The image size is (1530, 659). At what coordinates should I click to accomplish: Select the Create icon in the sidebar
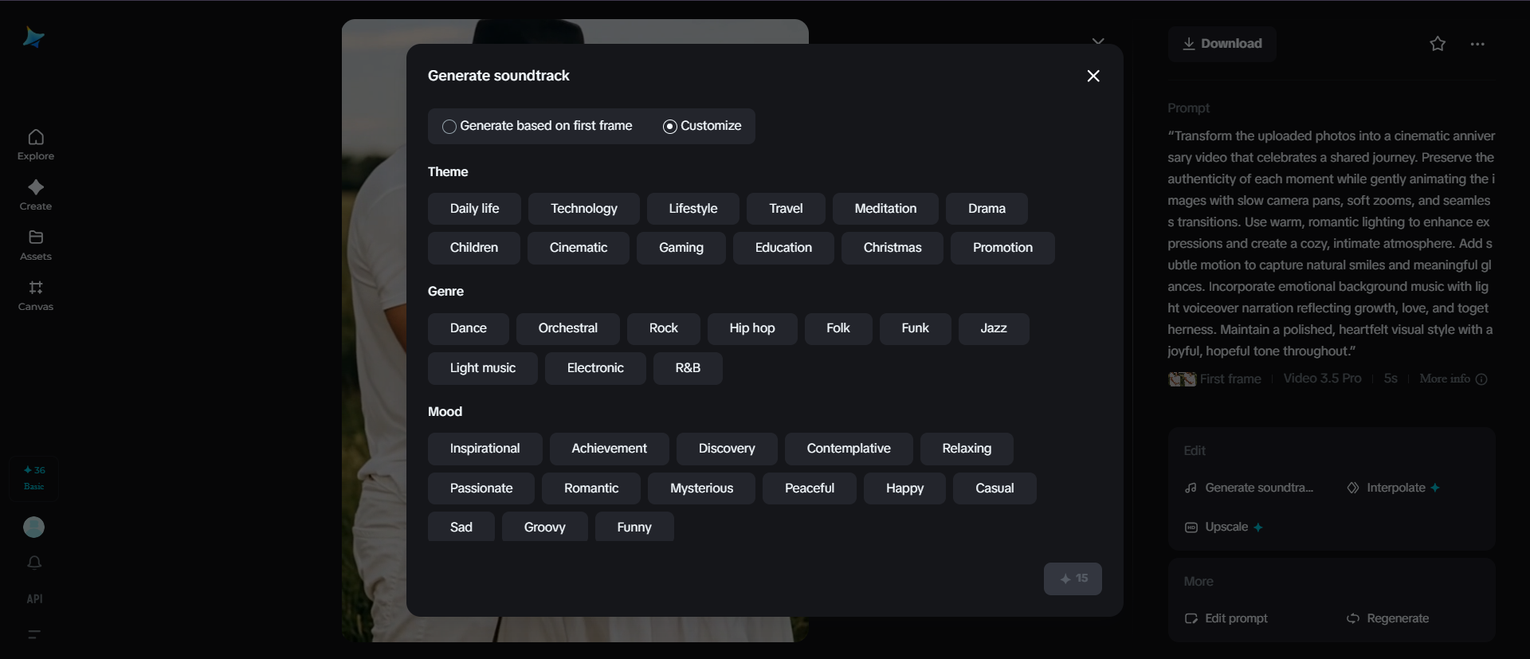36,194
